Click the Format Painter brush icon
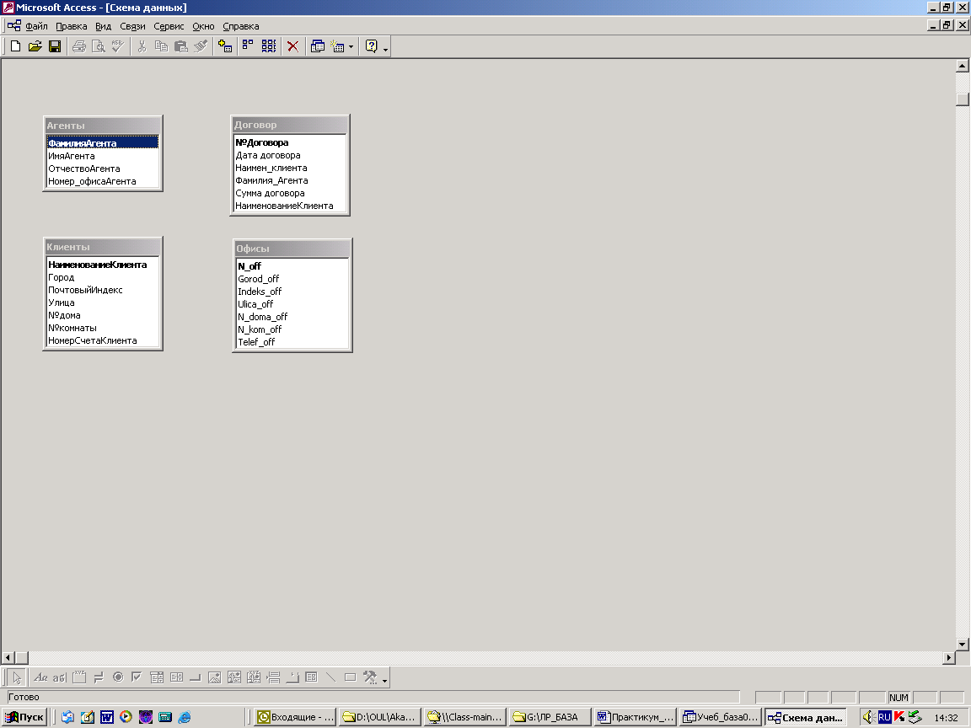This screenshot has width=971, height=728. [x=200, y=46]
